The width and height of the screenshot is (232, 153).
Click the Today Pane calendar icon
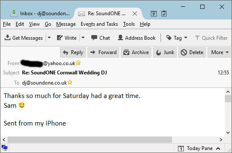tap(181, 148)
